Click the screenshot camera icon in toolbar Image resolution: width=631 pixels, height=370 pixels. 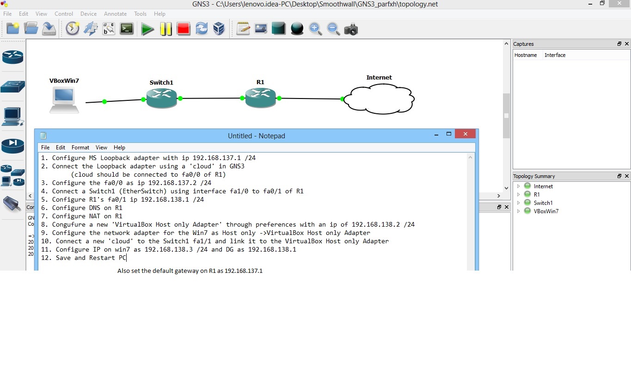tap(351, 29)
